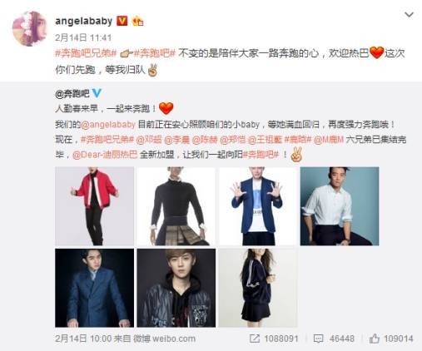Open the post options chevron menu

[x=410, y=14]
